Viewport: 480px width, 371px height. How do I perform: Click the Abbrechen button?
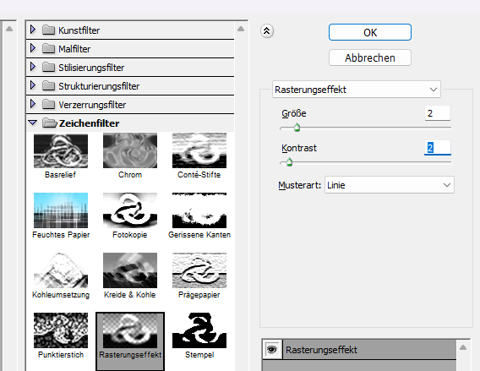tap(370, 57)
